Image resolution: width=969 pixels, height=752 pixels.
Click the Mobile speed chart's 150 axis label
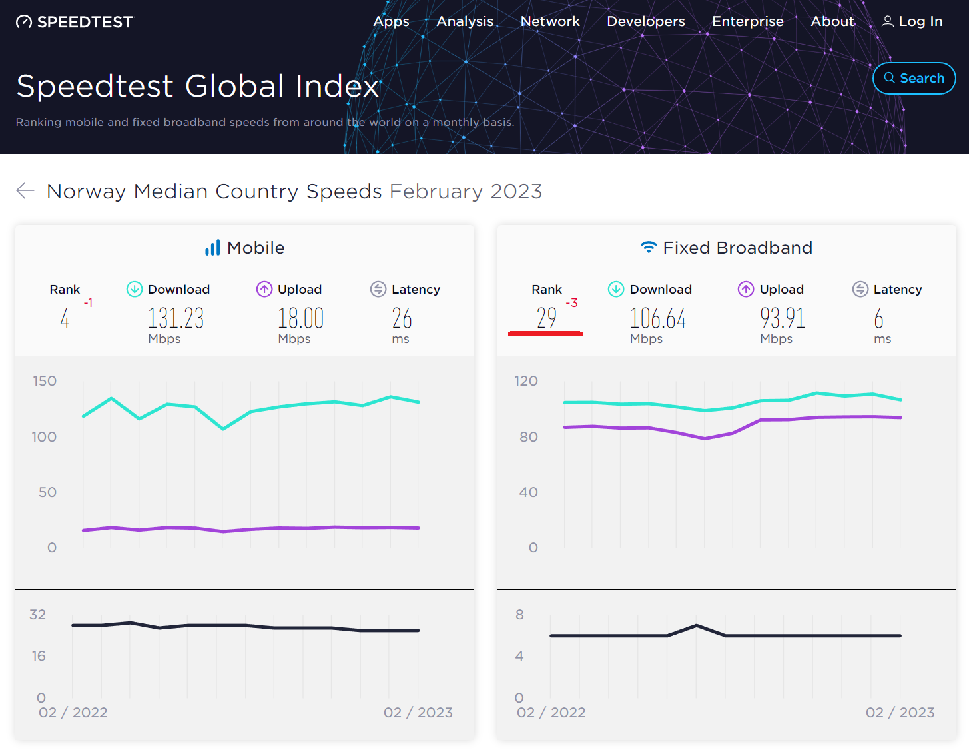click(45, 381)
